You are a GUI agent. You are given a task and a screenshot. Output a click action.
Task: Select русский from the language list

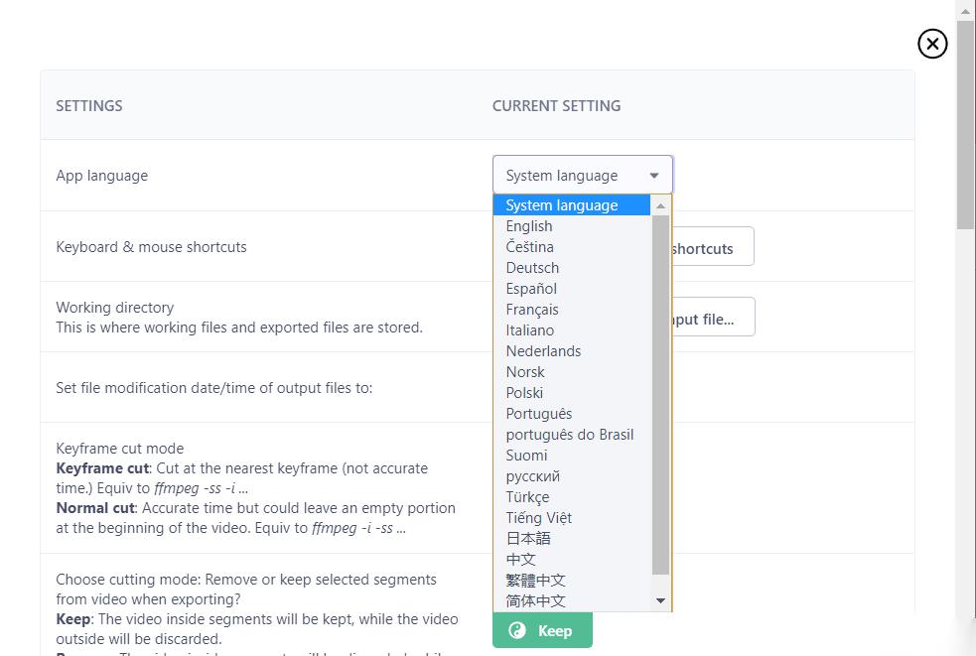tap(572, 476)
